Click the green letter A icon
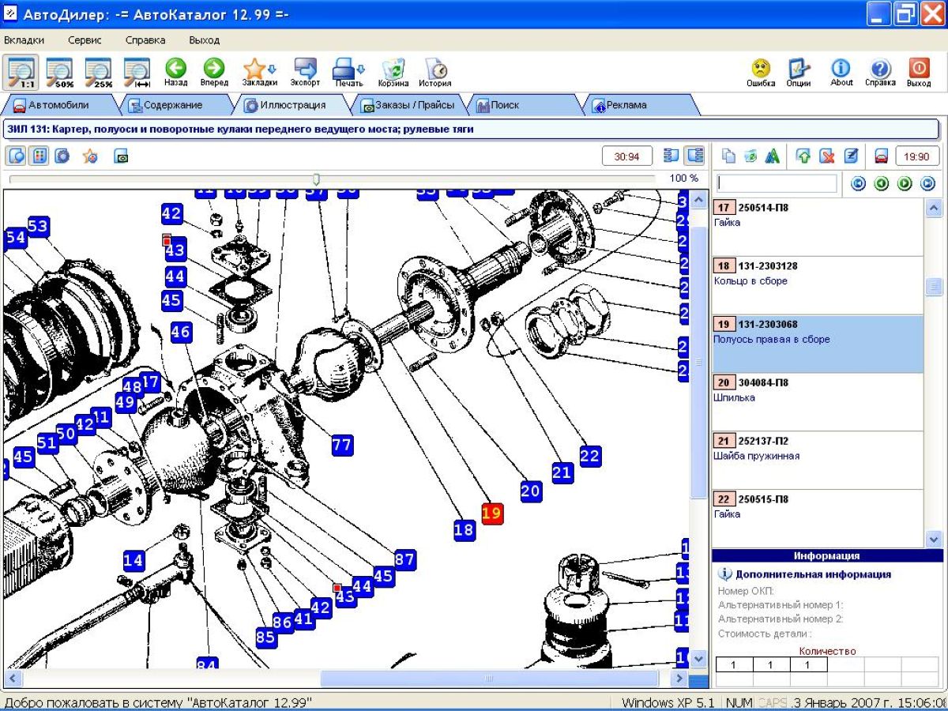The width and height of the screenshot is (948, 711). pos(772,156)
